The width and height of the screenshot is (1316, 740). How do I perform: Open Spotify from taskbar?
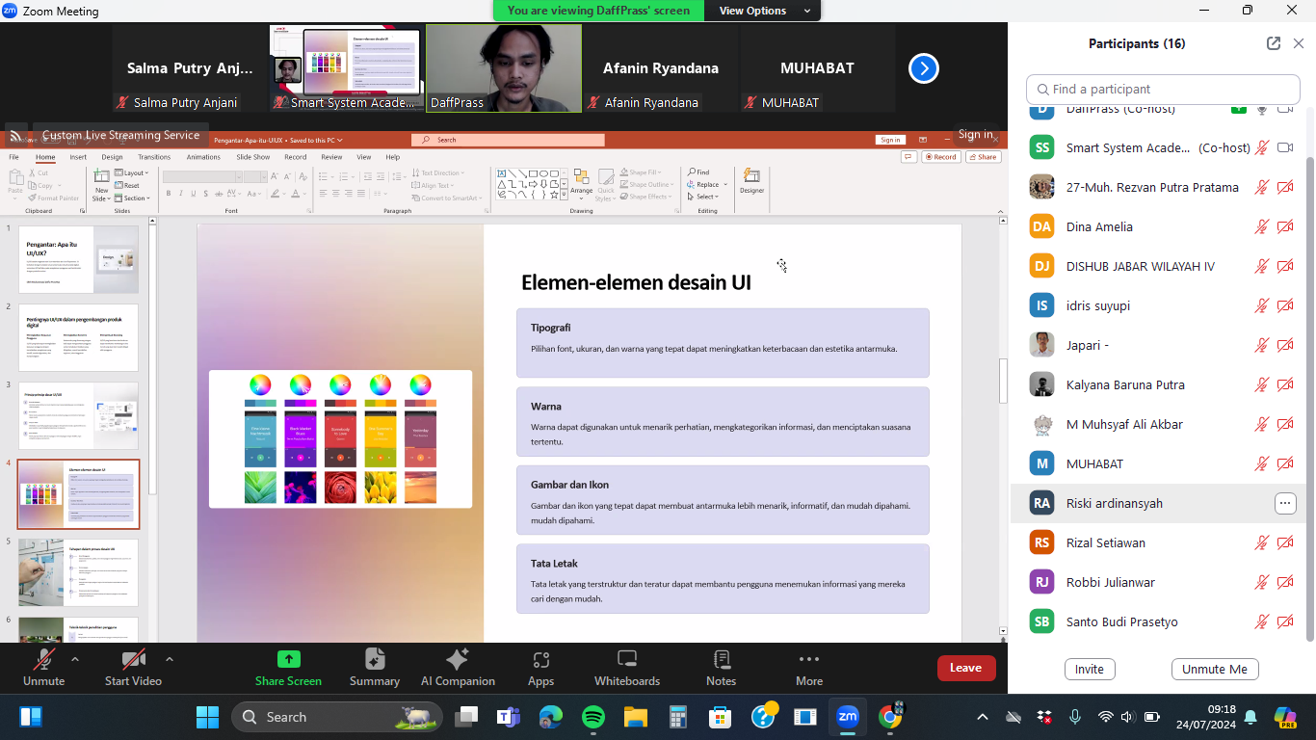592,717
